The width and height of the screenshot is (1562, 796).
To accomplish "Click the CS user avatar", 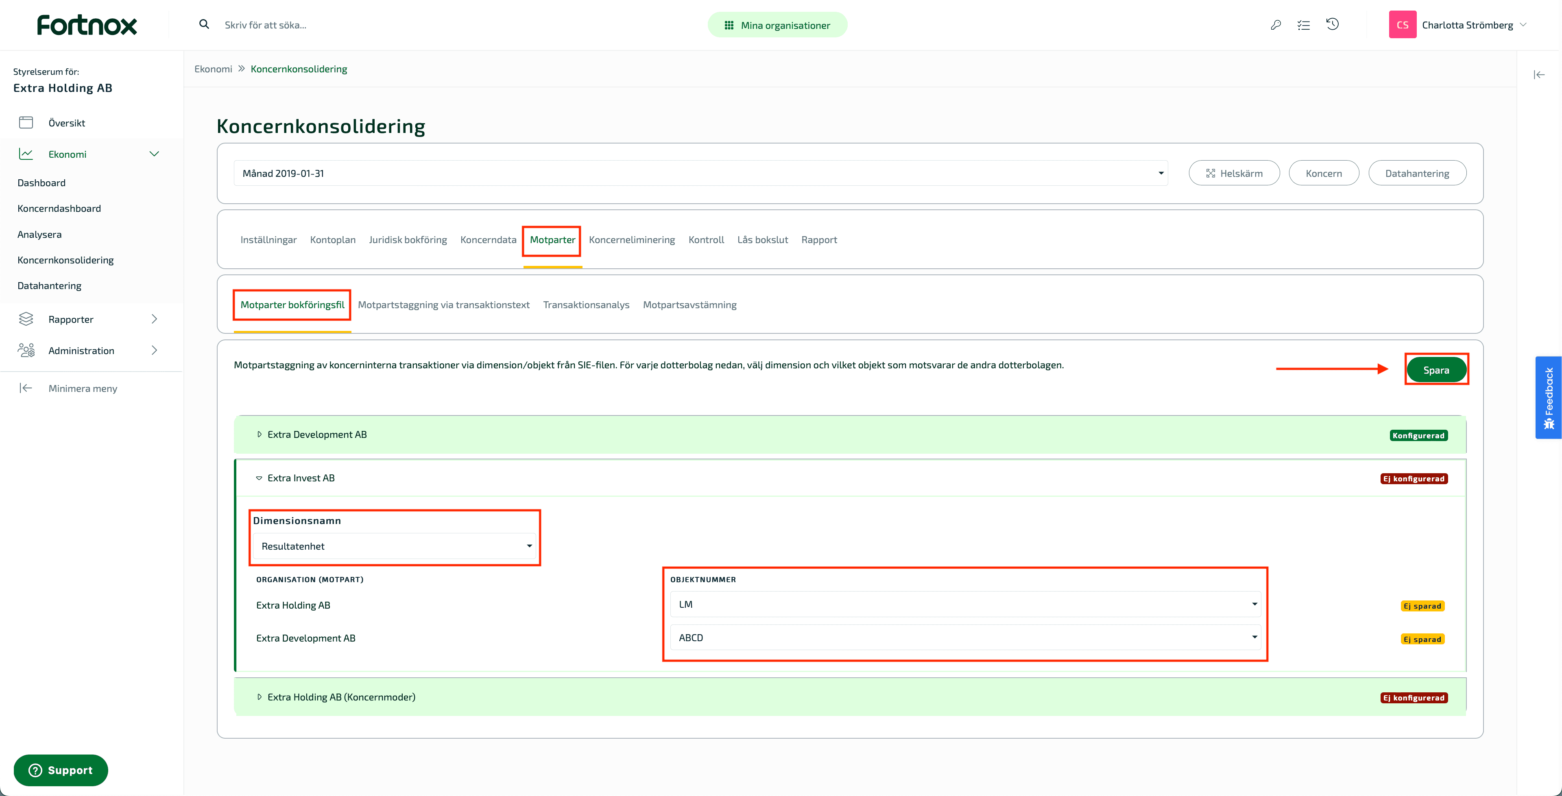I will point(1403,25).
